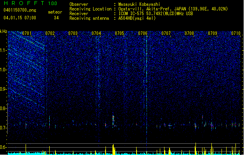244x155 pixels.
Task: Click the 0701 time marker
Action: [x=27, y=33]
